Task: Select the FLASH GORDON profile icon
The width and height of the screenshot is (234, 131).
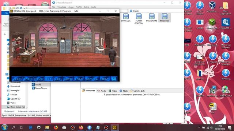Action: (139, 19)
